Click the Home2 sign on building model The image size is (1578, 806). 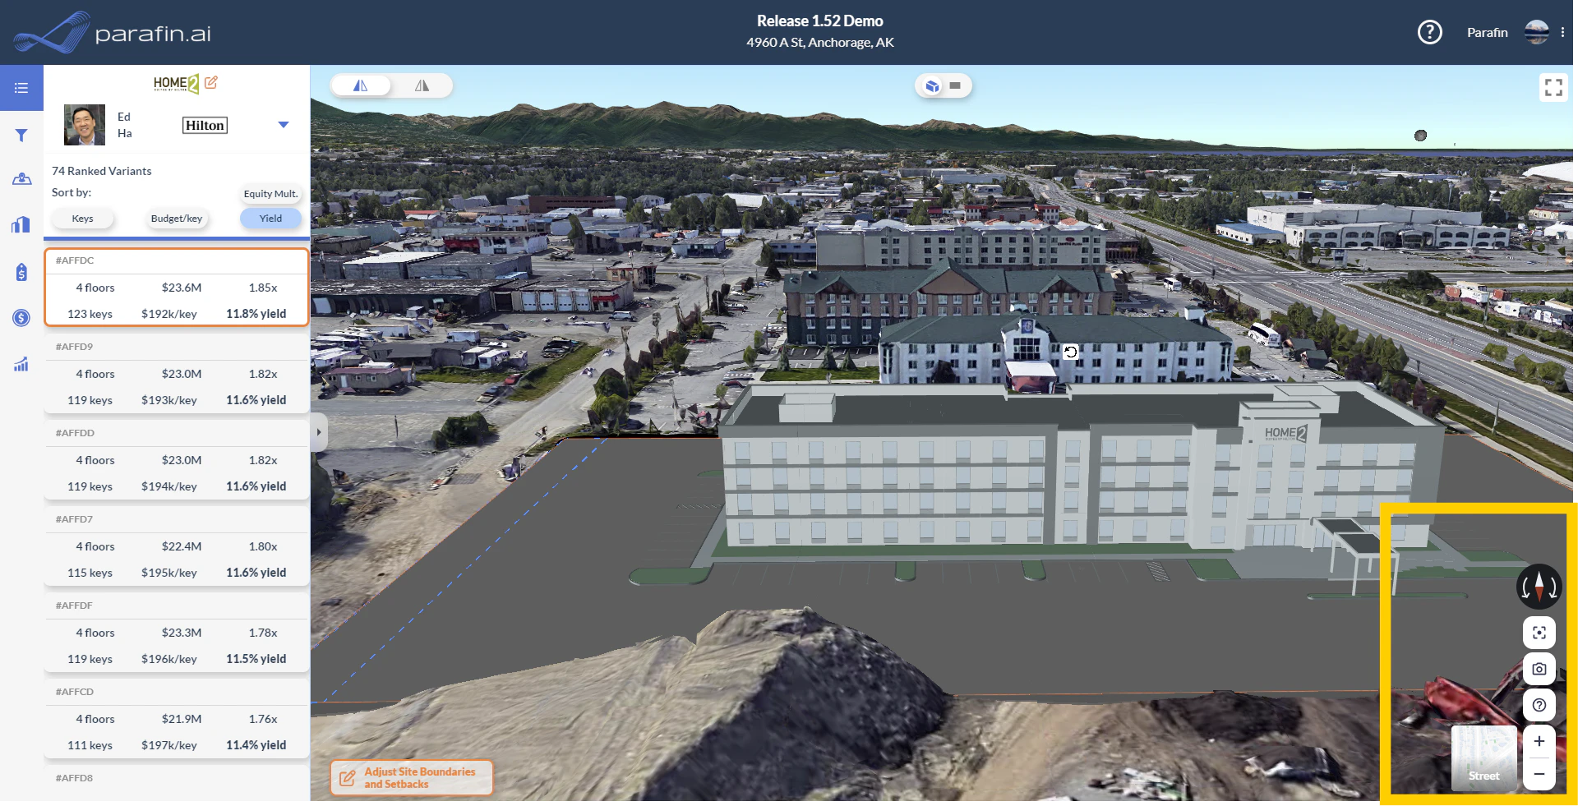[x=1285, y=433]
